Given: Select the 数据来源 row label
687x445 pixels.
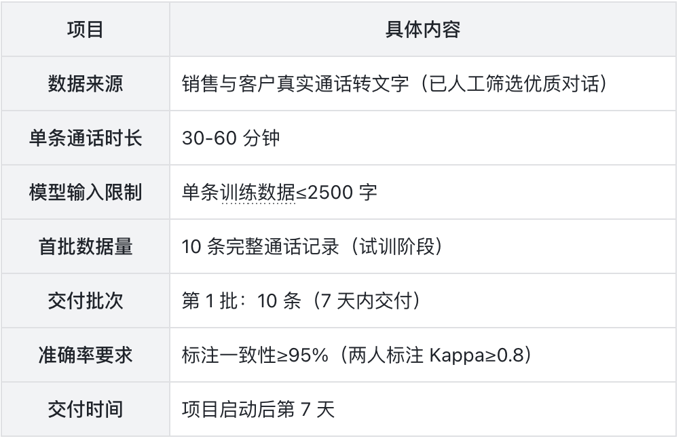Looking at the screenshot, I should point(85,84).
